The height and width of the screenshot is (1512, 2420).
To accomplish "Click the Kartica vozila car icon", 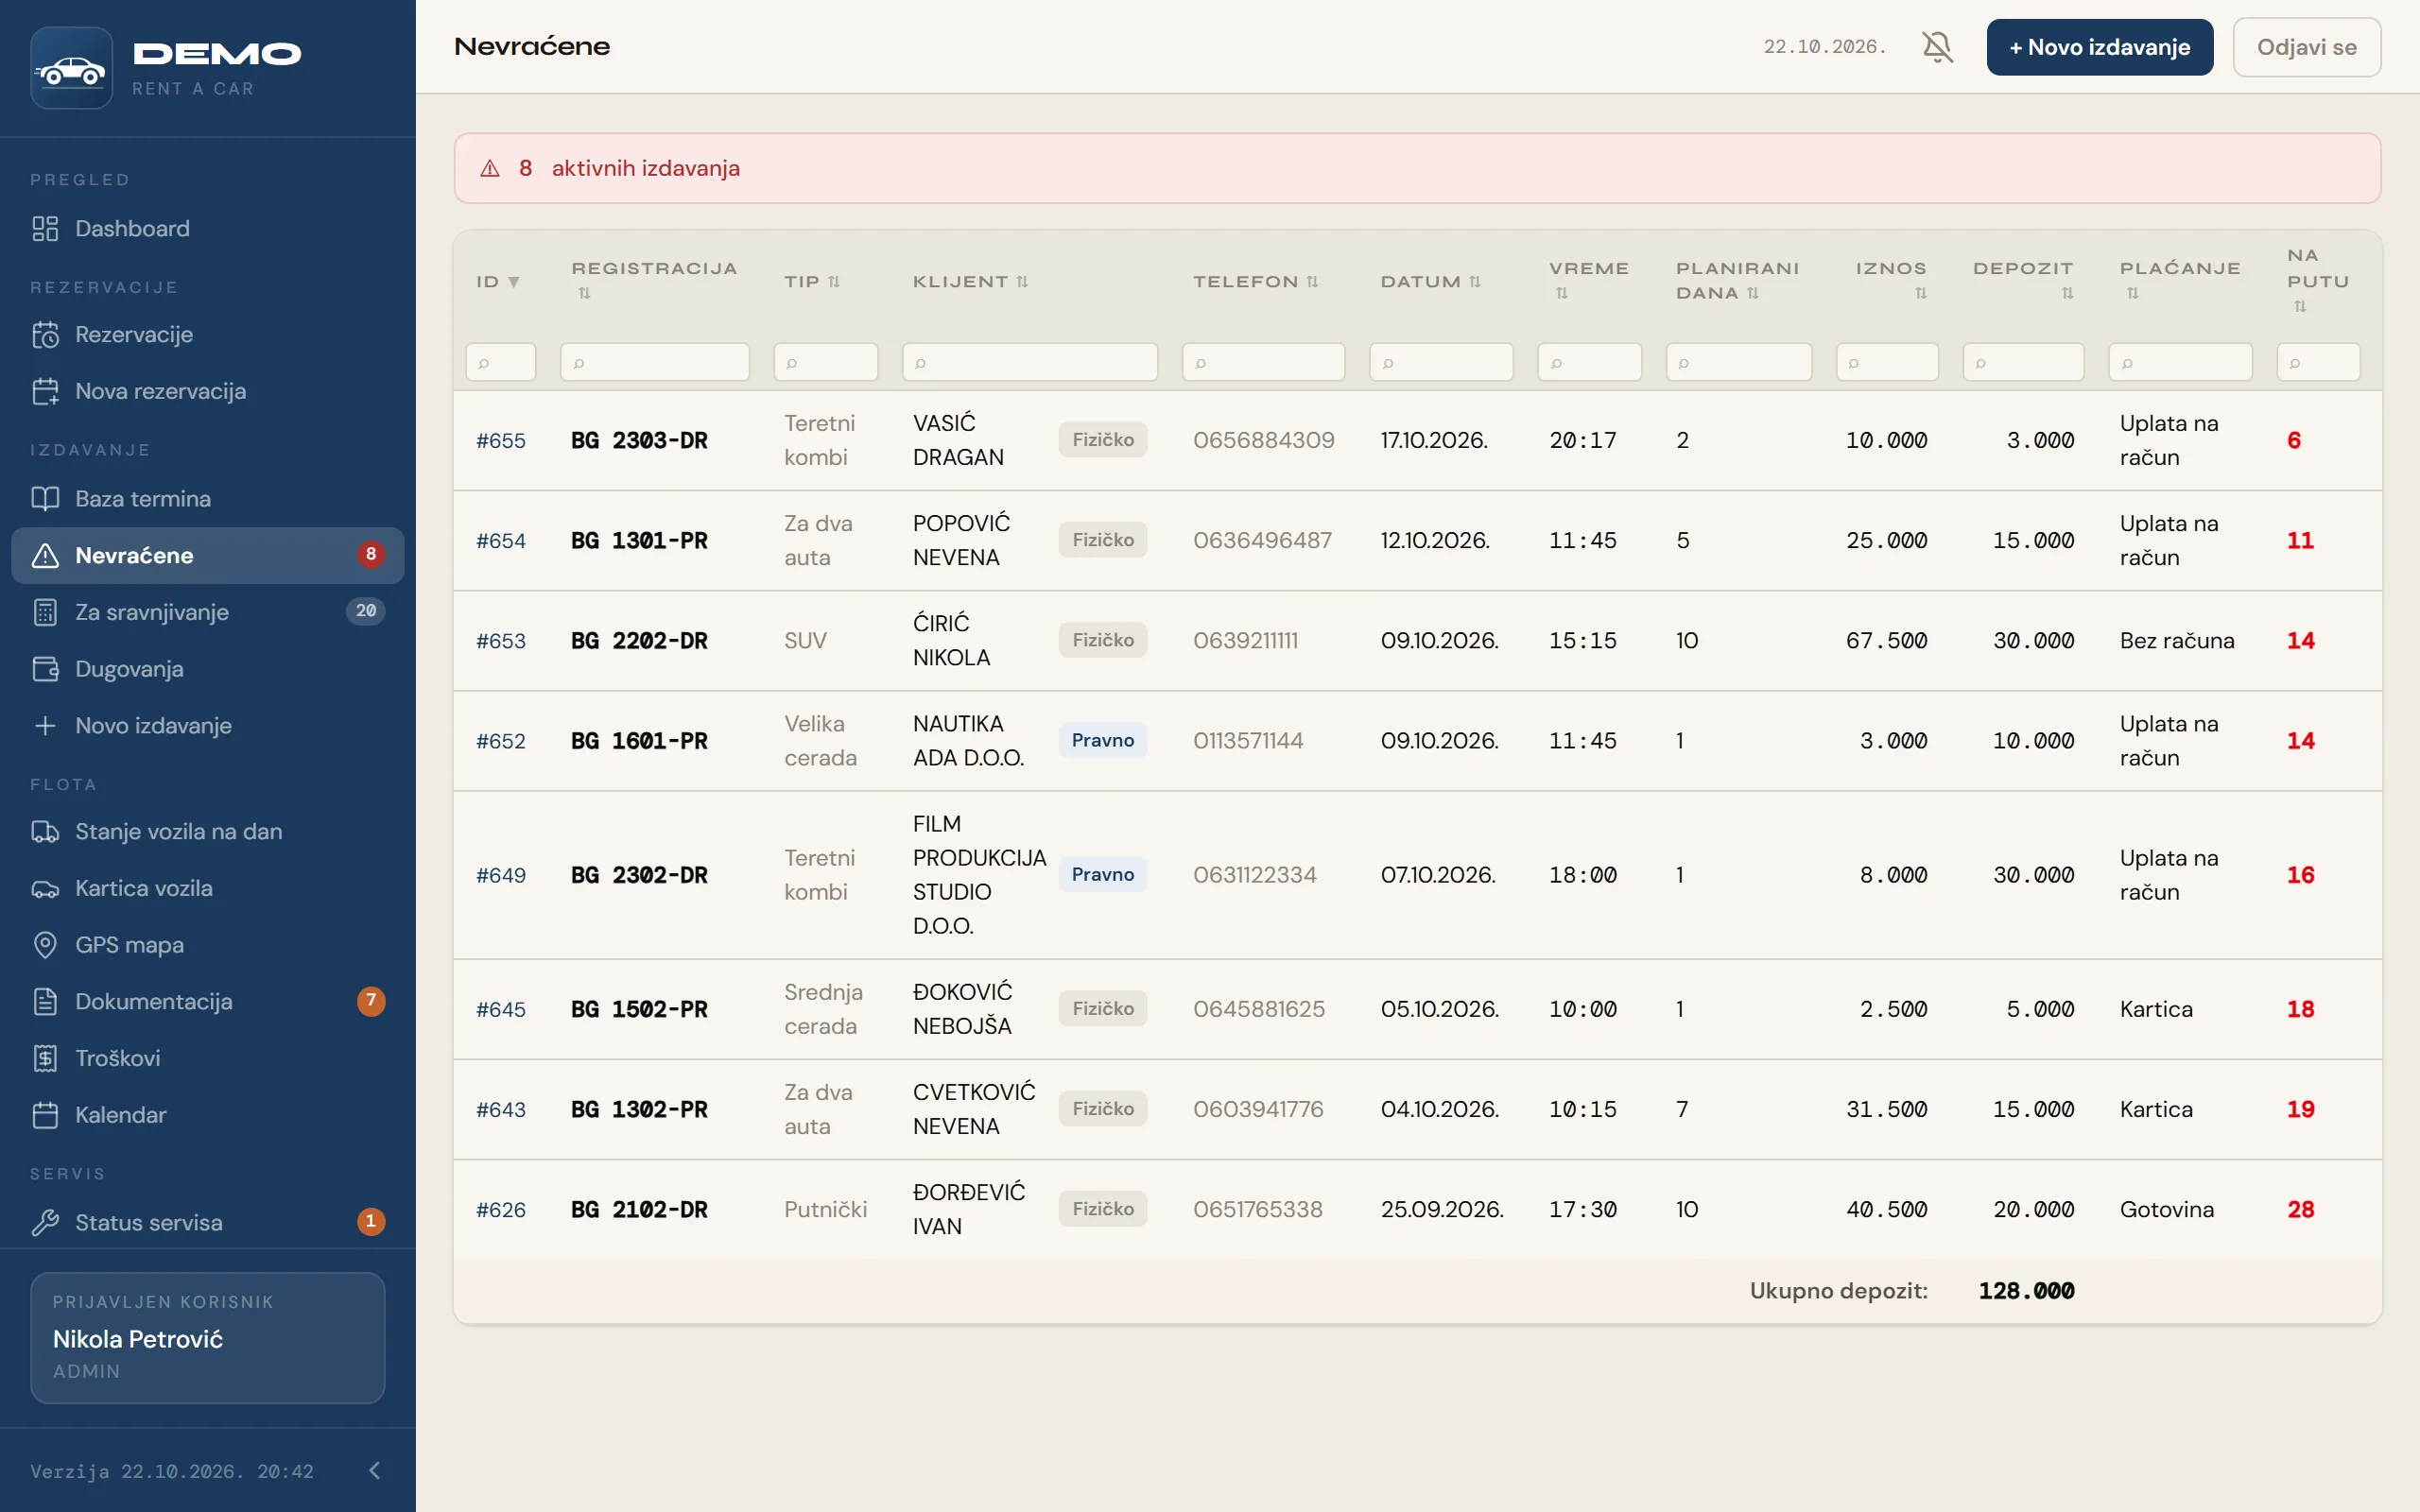I will 45,888.
